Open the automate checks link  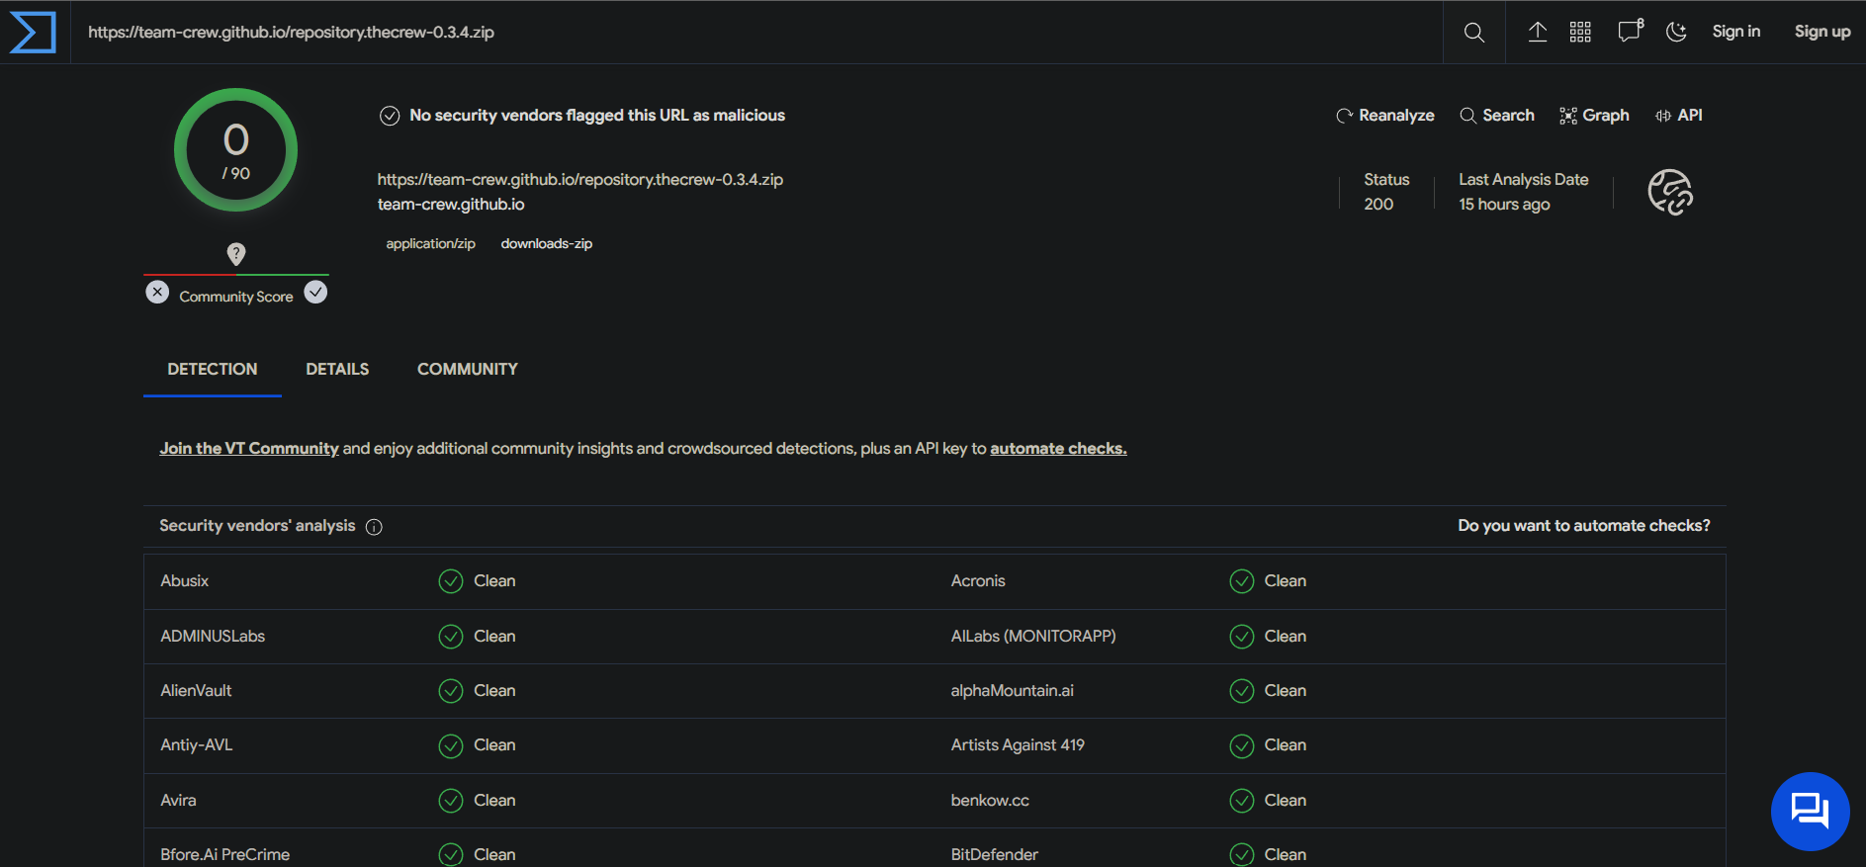click(x=1058, y=449)
